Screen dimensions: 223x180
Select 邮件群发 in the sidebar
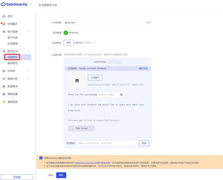pos(13,63)
